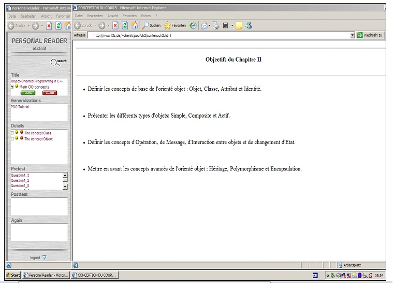This screenshot has height=286, width=394.
Task: Go Home in CONCEPTION DU COURS window
Action: (135, 25)
